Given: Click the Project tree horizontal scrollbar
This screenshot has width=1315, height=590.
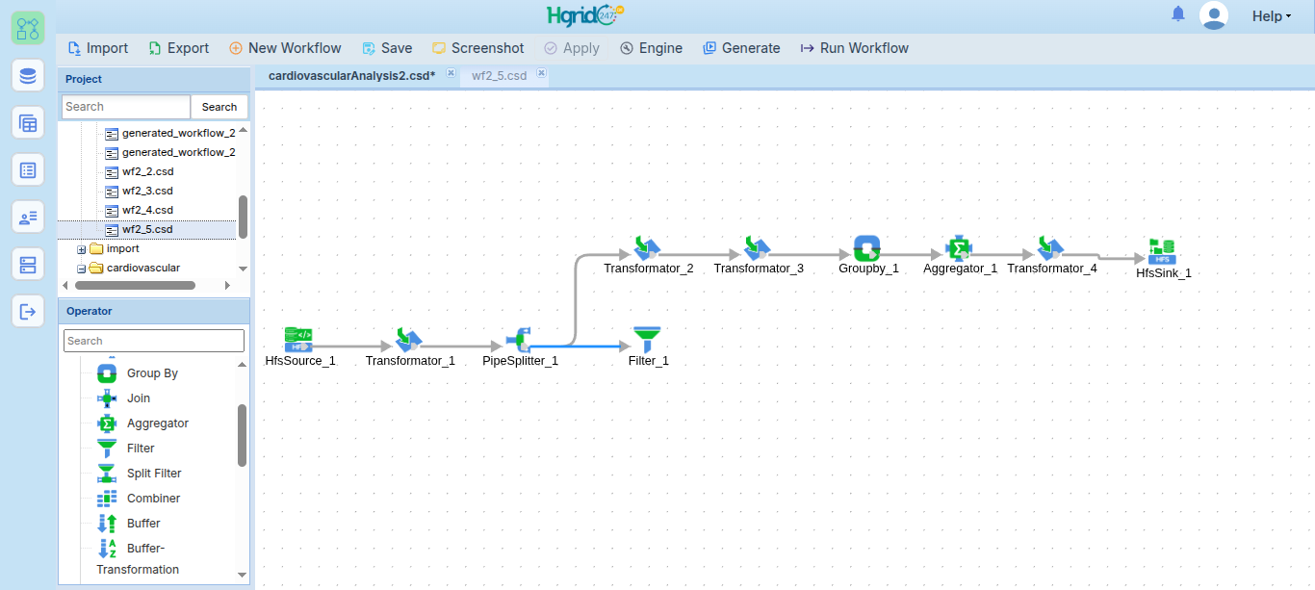Looking at the screenshot, I should [x=134, y=285].
